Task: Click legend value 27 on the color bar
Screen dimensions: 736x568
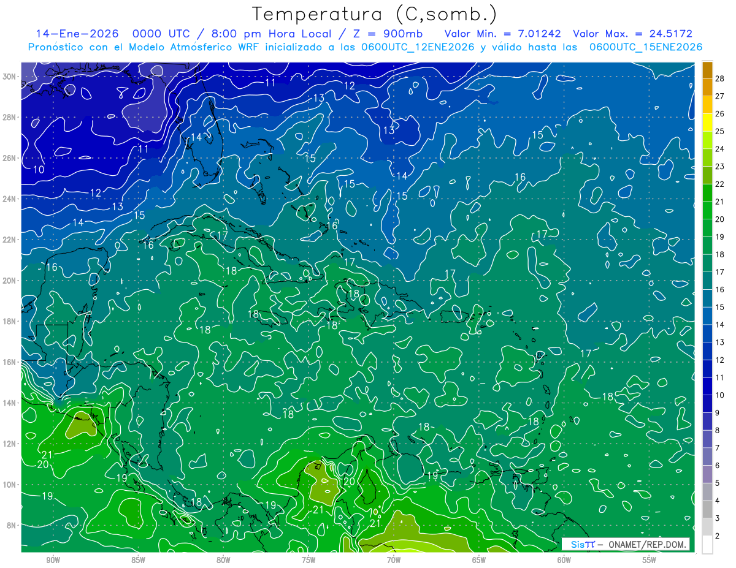Action: click(x=720, y=96)
